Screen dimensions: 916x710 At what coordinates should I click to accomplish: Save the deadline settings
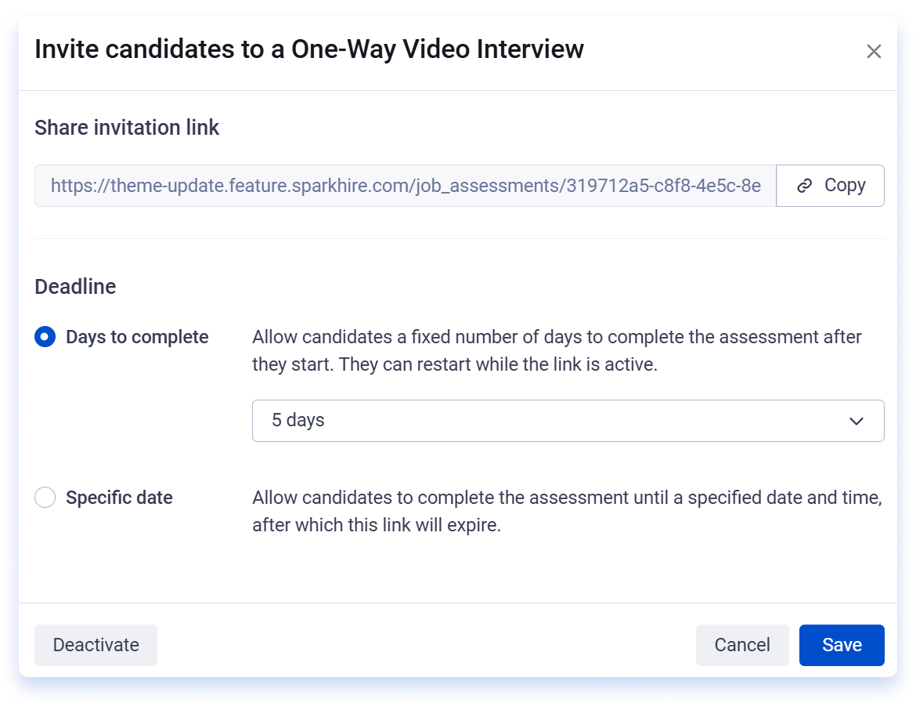pos(841,645)
